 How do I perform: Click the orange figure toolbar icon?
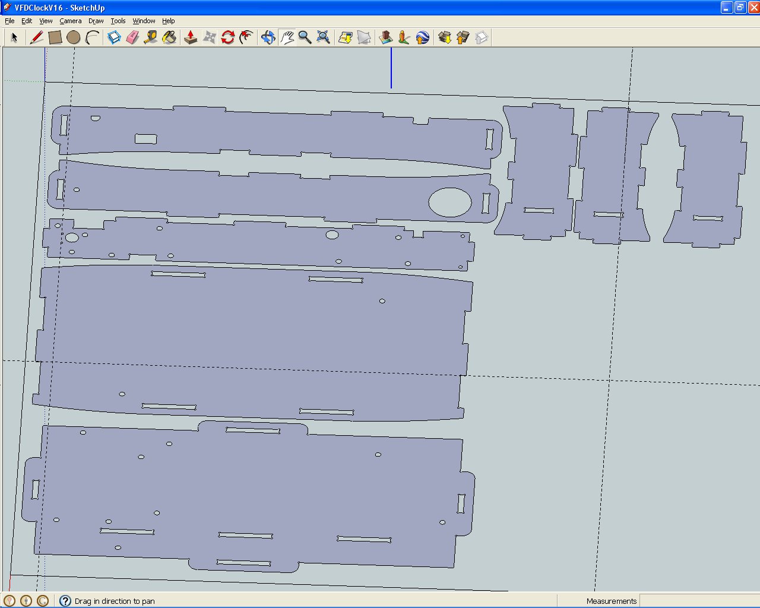click(x=404, y=37)
